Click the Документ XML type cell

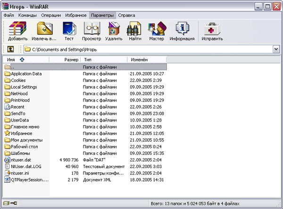tap(97, 180)
